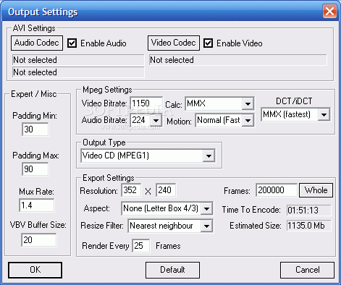The width and height of the screenshot is (341, 285).
Task: Click the Time To Encode value 01:51:13
Action: click(309, 210)
